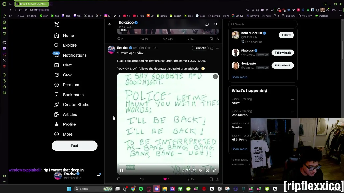
Task: Click the Grok refresh icon in profile header
Action: [x=207, y=24]
